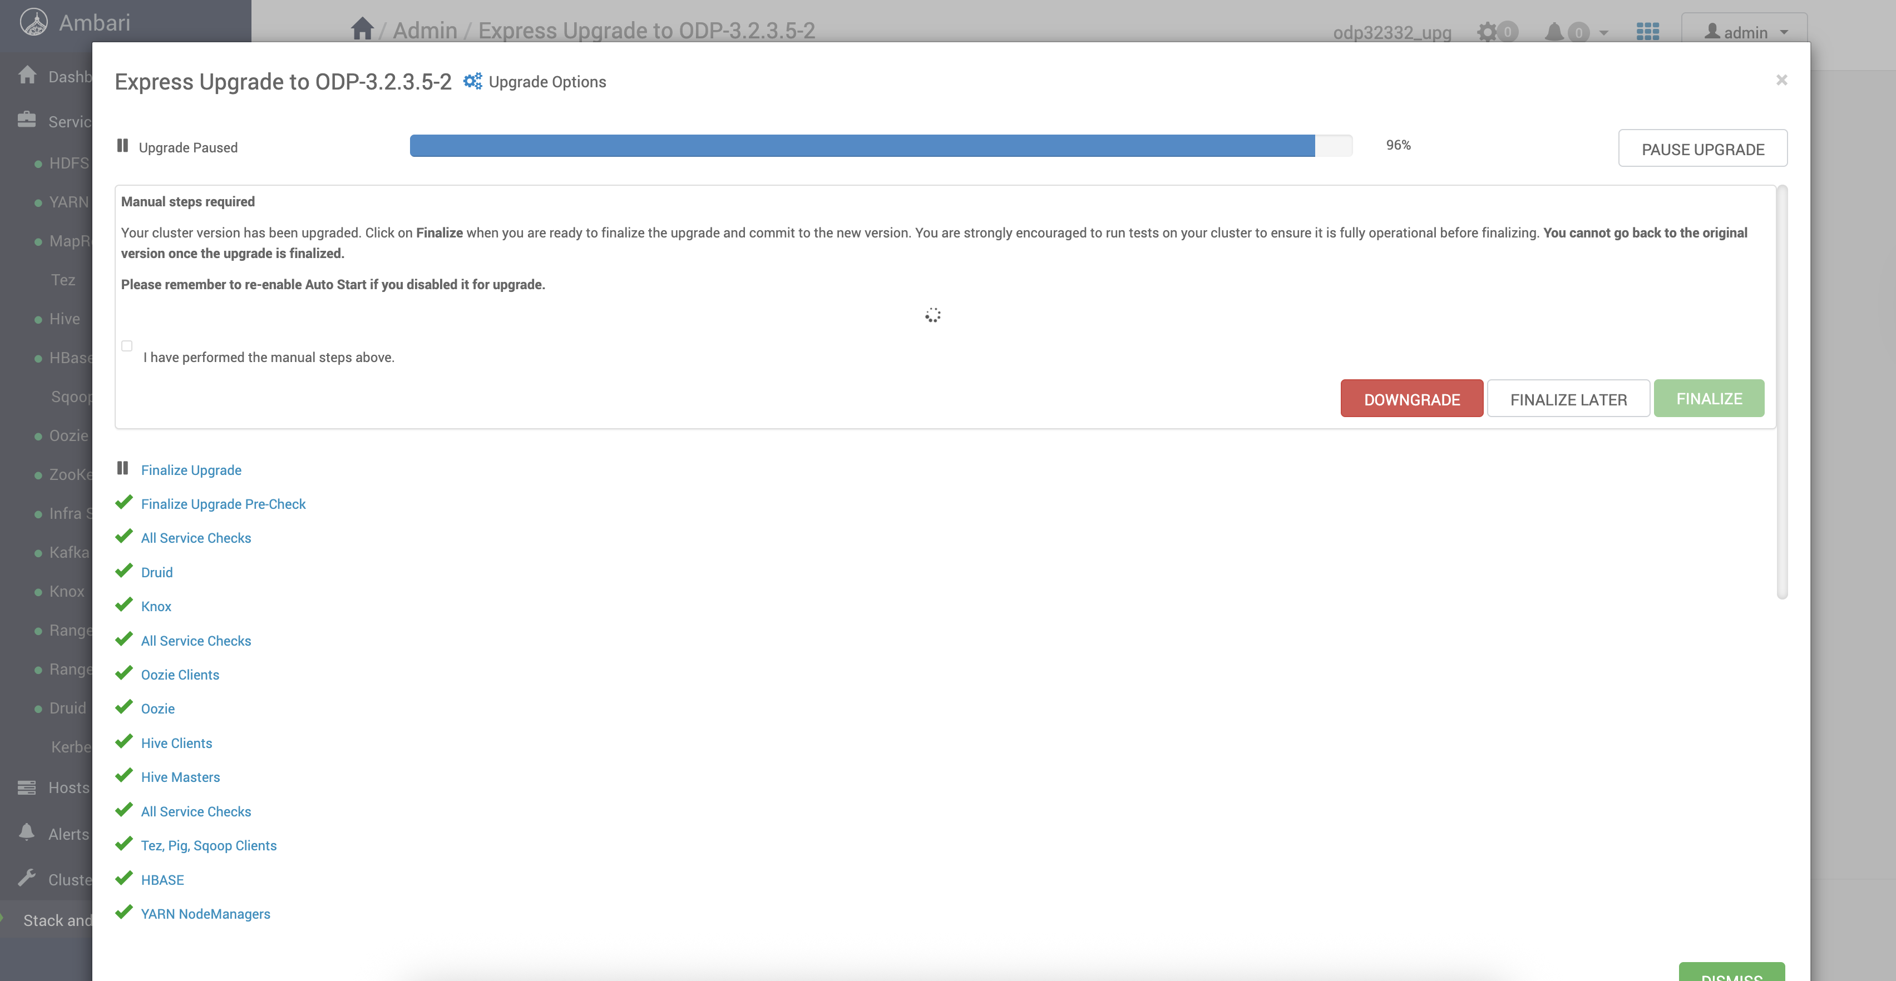Check 'I have performed the manual steps'
The image size is (1896, 981).
click(x=127, y=346)
